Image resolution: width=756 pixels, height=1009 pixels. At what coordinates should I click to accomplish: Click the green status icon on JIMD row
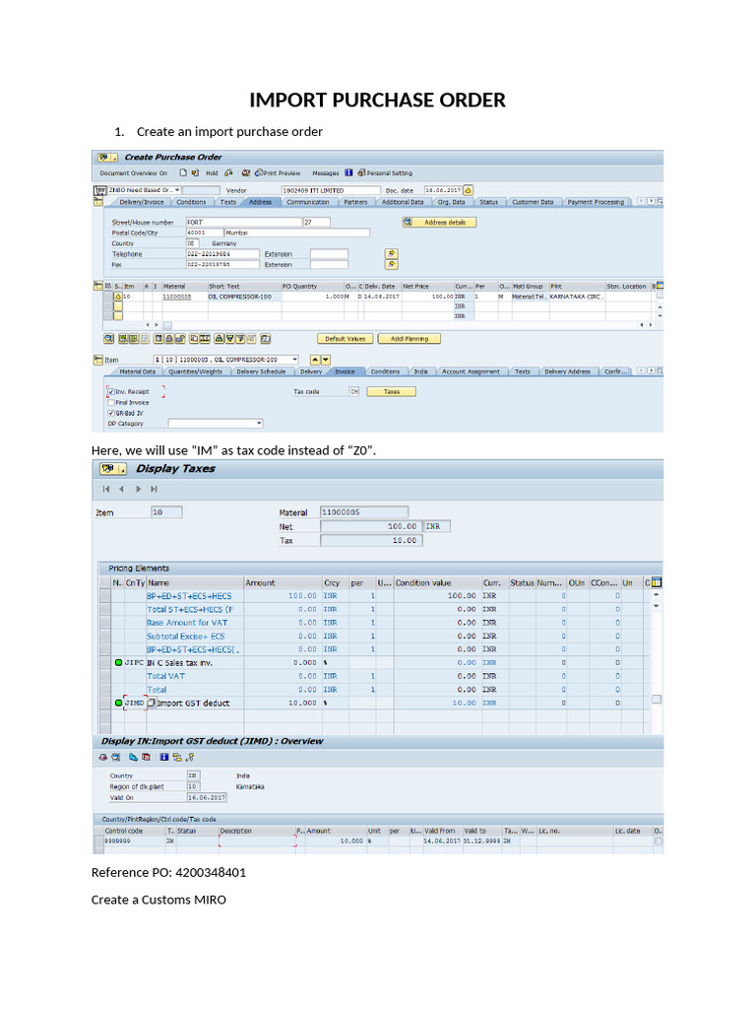118,703
